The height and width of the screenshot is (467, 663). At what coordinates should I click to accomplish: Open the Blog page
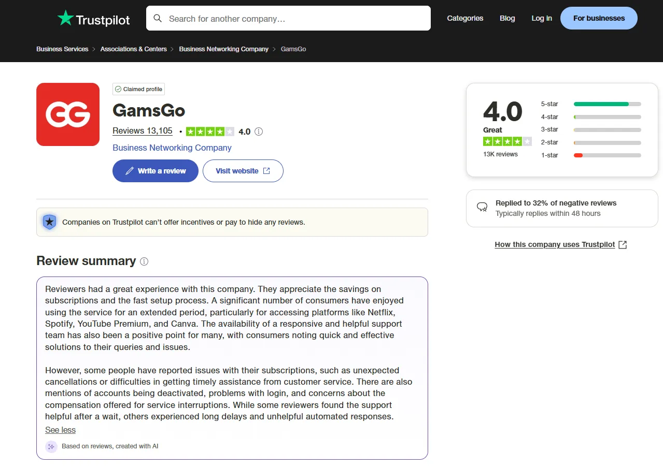(507, 18)
